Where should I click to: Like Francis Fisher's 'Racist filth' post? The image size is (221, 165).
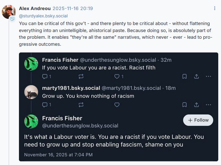(117, 76)
